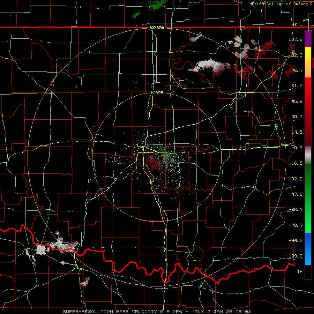Click the gray near-zero segment of color bar
314x314 pixels.
(x=308, y=155)
